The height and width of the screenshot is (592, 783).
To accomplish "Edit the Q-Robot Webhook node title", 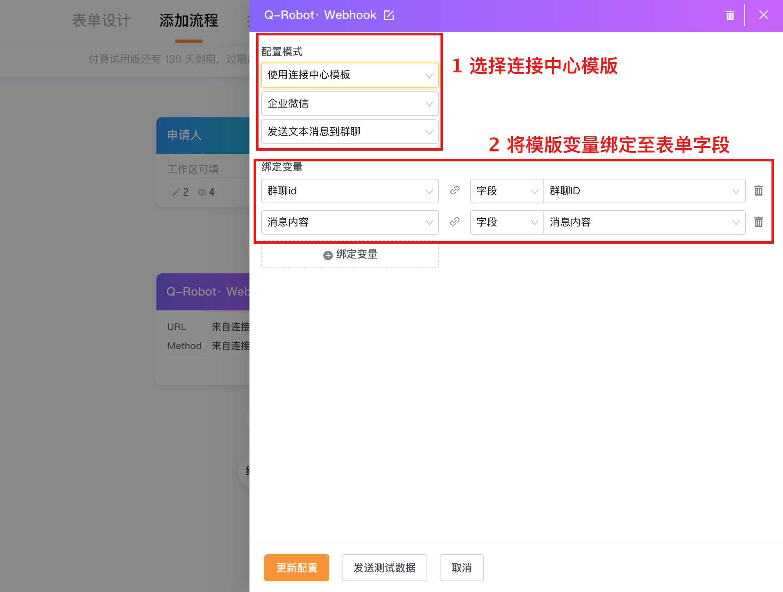I will 389,15.
